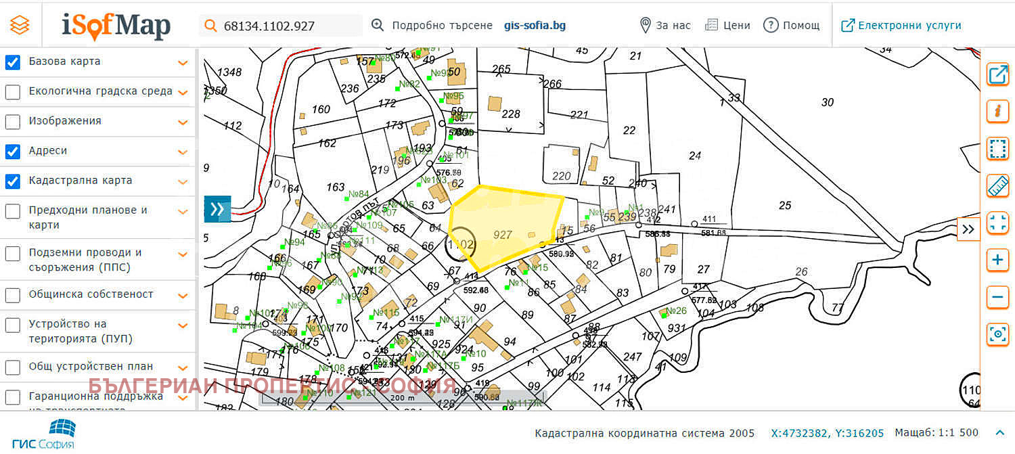Click the locate position target icon
1015x454 pixels.
pyautogui.click(x=997, y=334)
